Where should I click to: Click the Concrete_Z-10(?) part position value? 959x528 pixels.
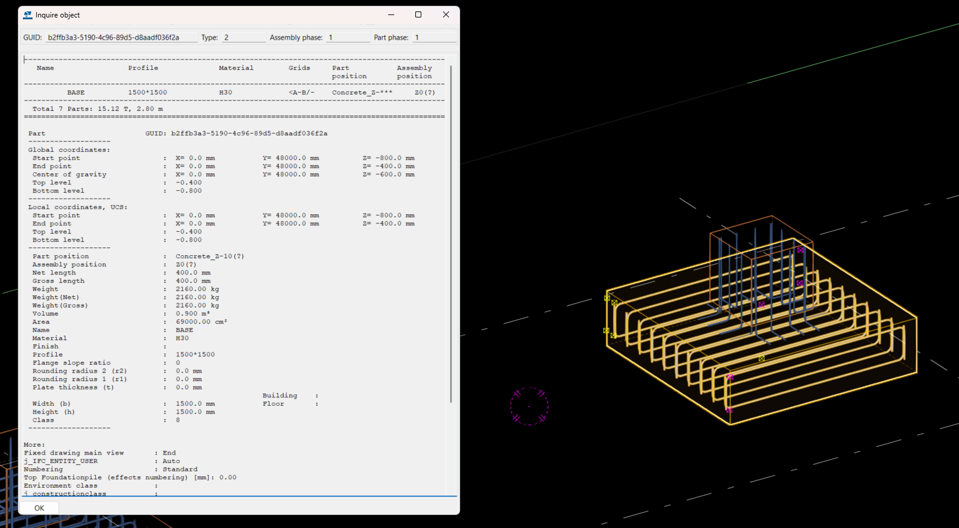point(210,256)
